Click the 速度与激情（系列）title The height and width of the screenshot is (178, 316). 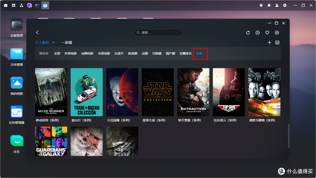[262, 120]
